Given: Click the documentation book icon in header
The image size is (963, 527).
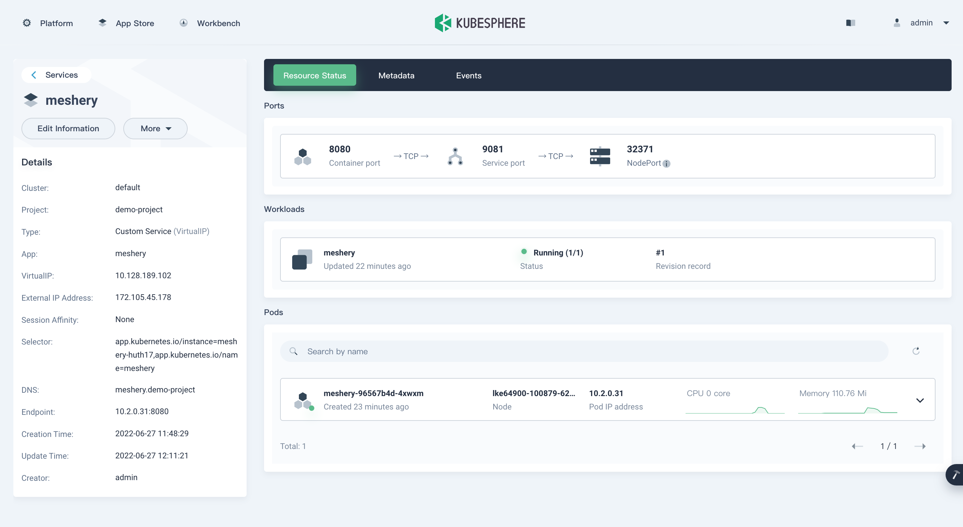Looking at the screenshot, I should coord(850,23).
